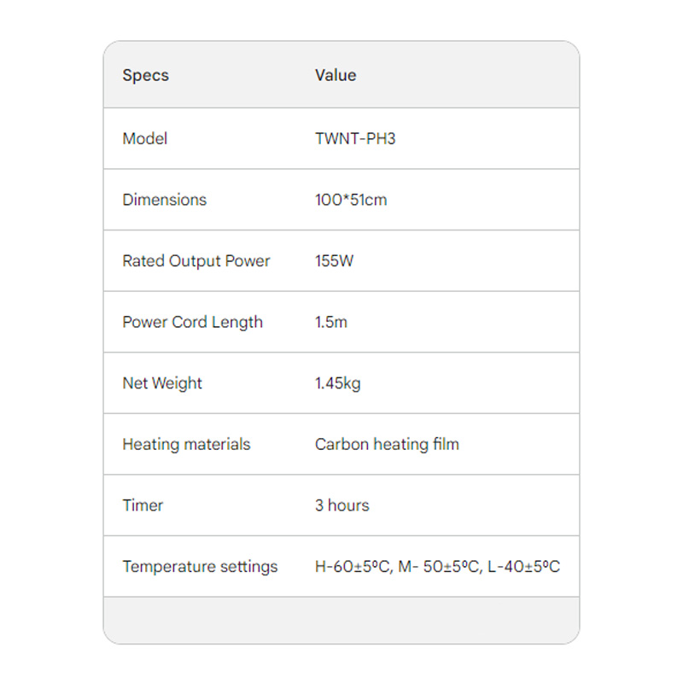Click the Specs column header
Image resolution: width=683 pixels, height=683 pixels.
(145, 75)
